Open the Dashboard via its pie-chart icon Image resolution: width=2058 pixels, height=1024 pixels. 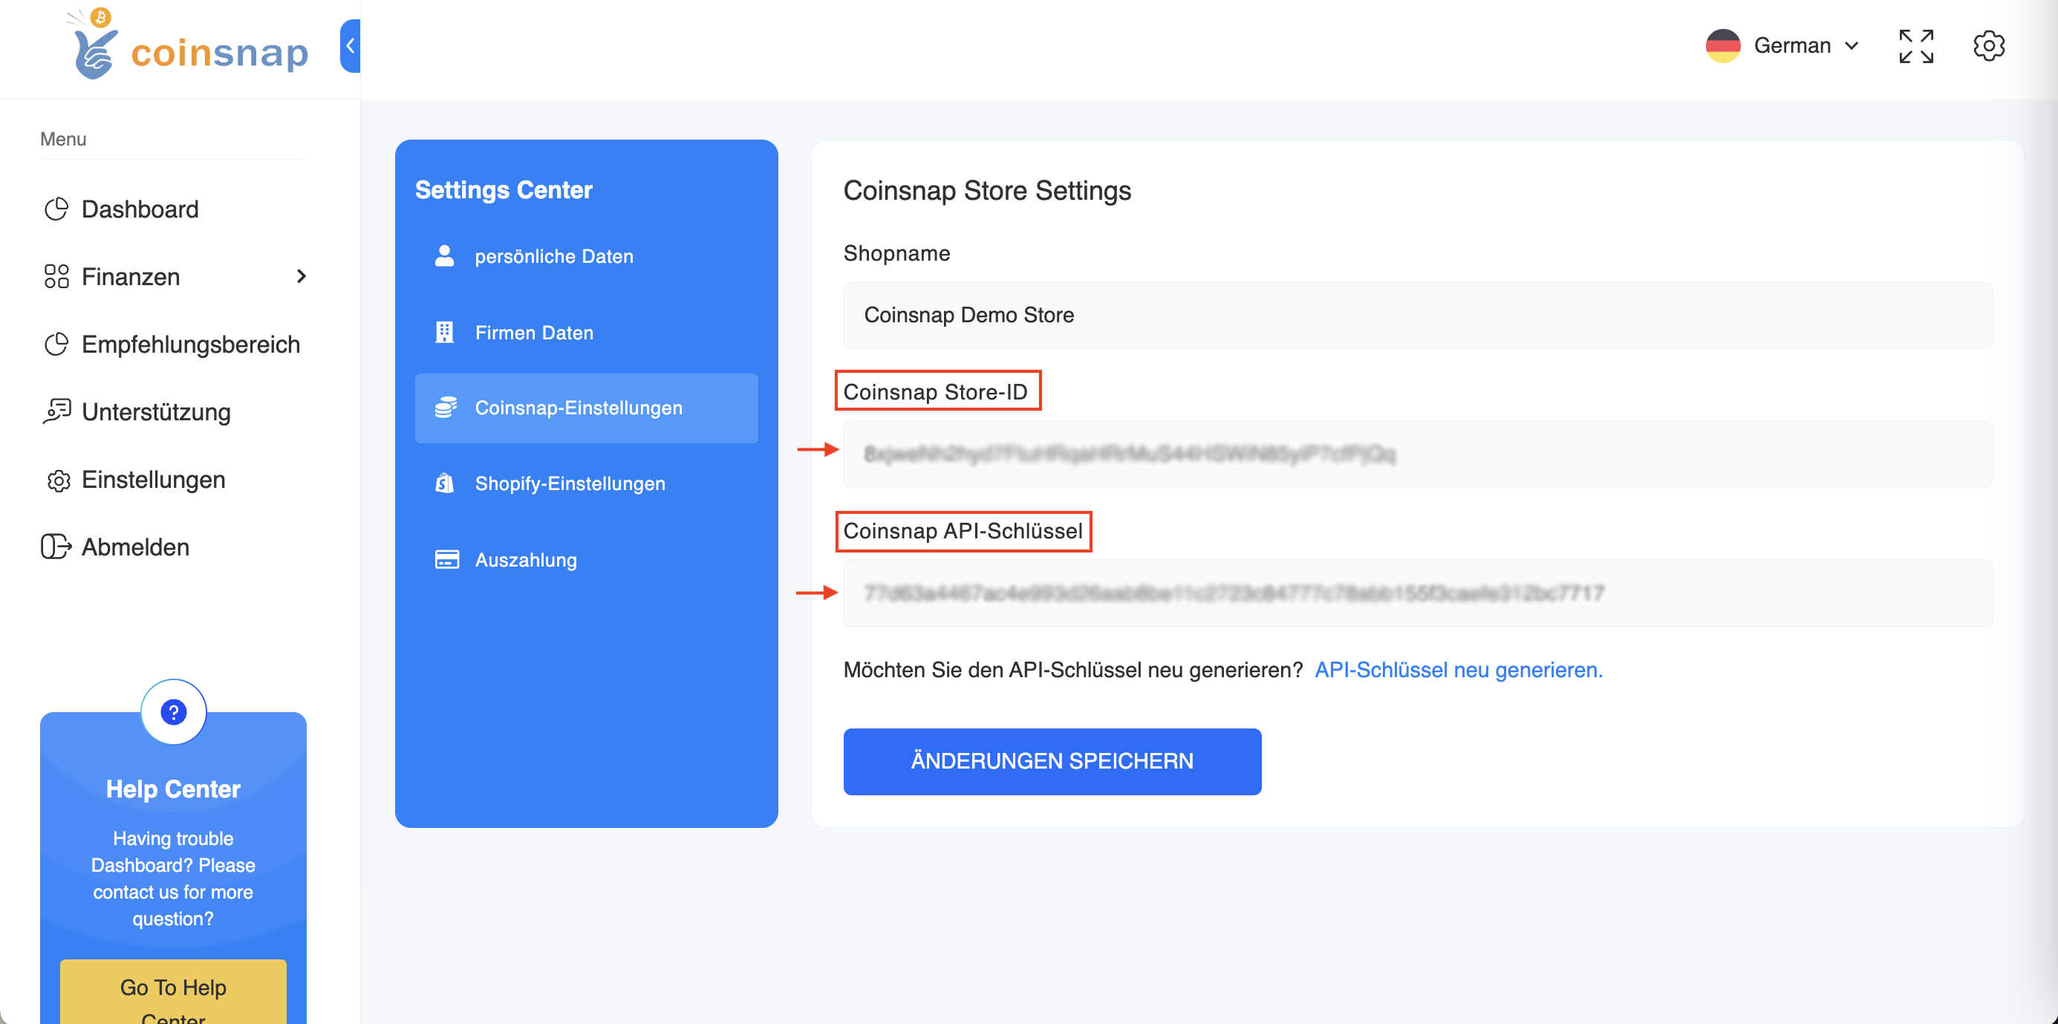(56, 209)
